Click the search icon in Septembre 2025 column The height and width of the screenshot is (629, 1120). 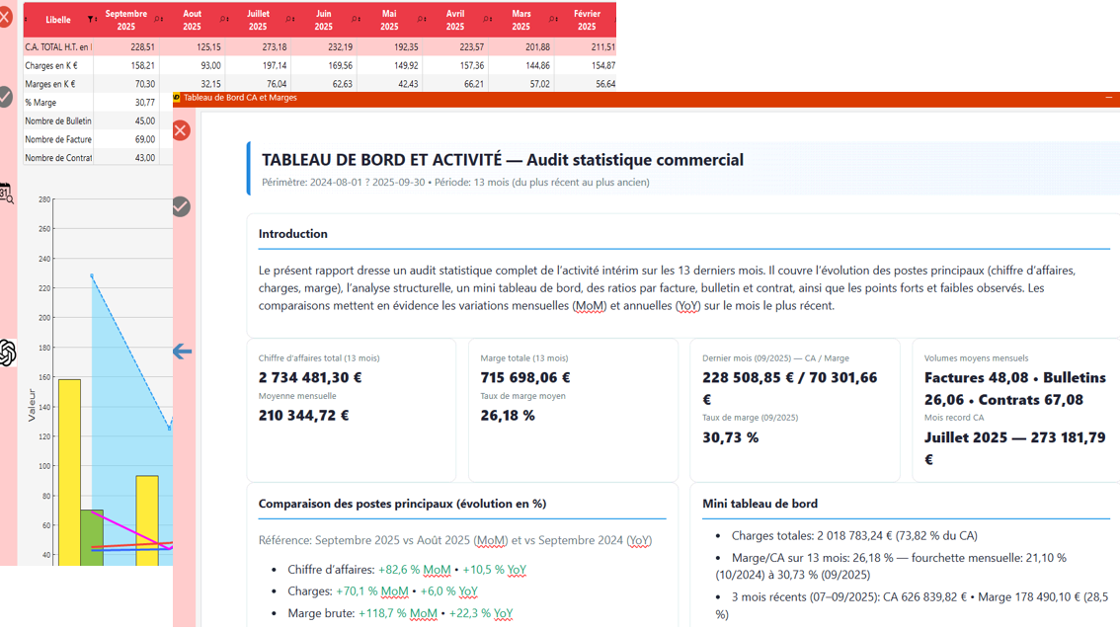[x=157, y=20]
